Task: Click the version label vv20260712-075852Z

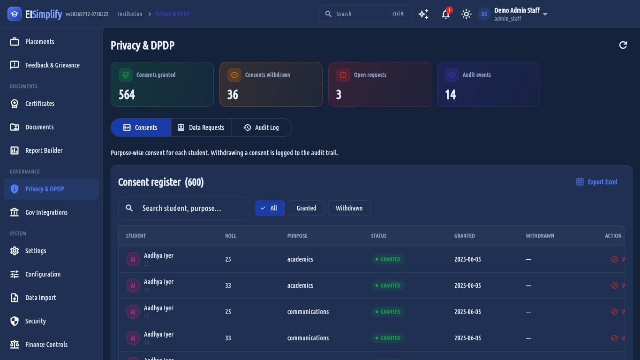Action: [x=87, y=14]
